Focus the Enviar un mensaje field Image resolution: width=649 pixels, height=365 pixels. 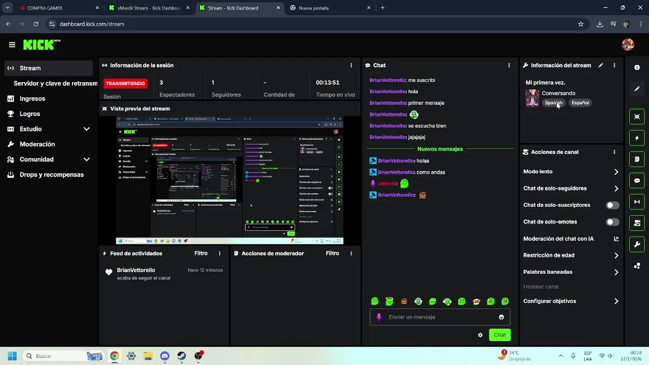coord(440,317)
